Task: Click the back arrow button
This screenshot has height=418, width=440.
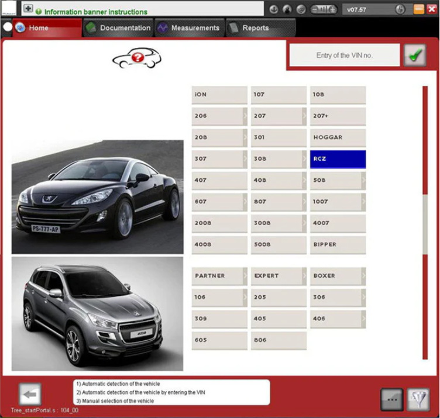Action: (x=29, y=395)
